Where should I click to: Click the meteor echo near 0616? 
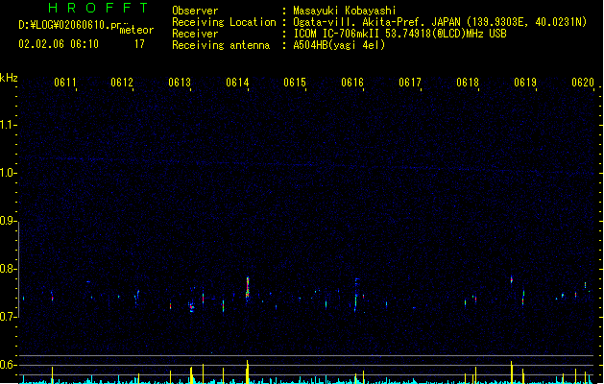coord(356,295)
